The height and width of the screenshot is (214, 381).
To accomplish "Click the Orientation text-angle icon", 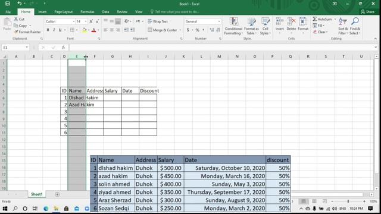I will coord(126,21).
